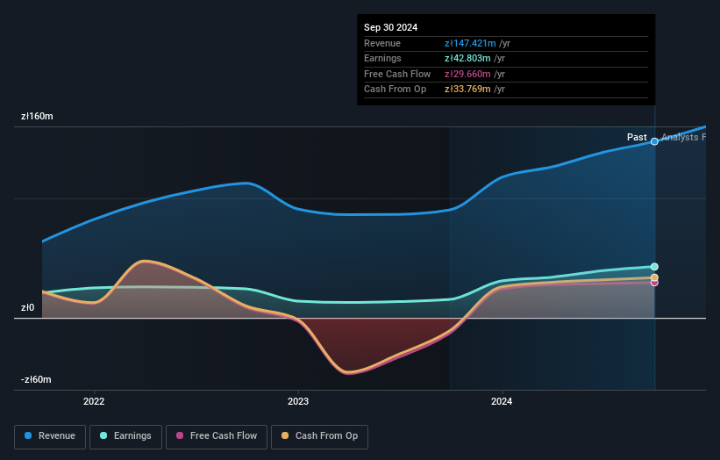Click the -zł60m y-axis label
The width and height of the screenshot is (720, 460).
36,379
